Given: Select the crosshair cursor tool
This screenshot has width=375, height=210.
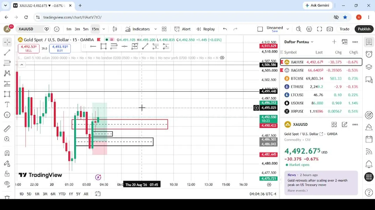Looking at the screenshot, I should [x=7, y=42].
